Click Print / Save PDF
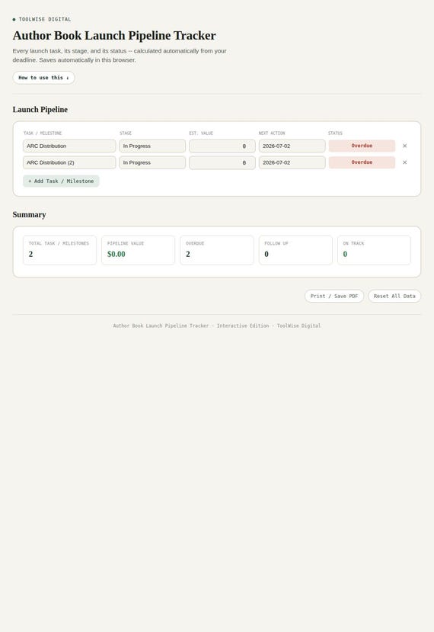 (334, 296)
